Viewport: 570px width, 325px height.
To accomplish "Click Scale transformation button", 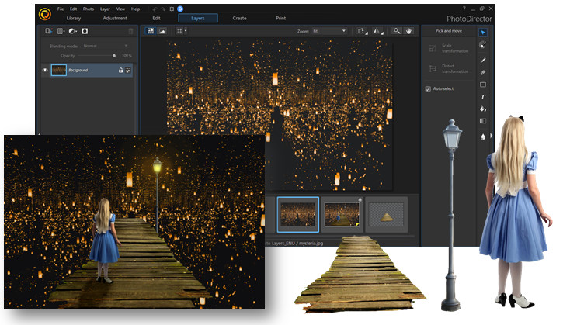I will coord(444,47).
